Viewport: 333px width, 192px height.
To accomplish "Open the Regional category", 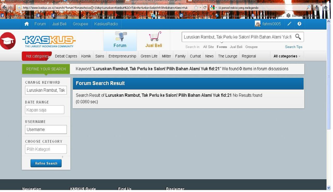I will pyautogui.click(x=249, y=56).
